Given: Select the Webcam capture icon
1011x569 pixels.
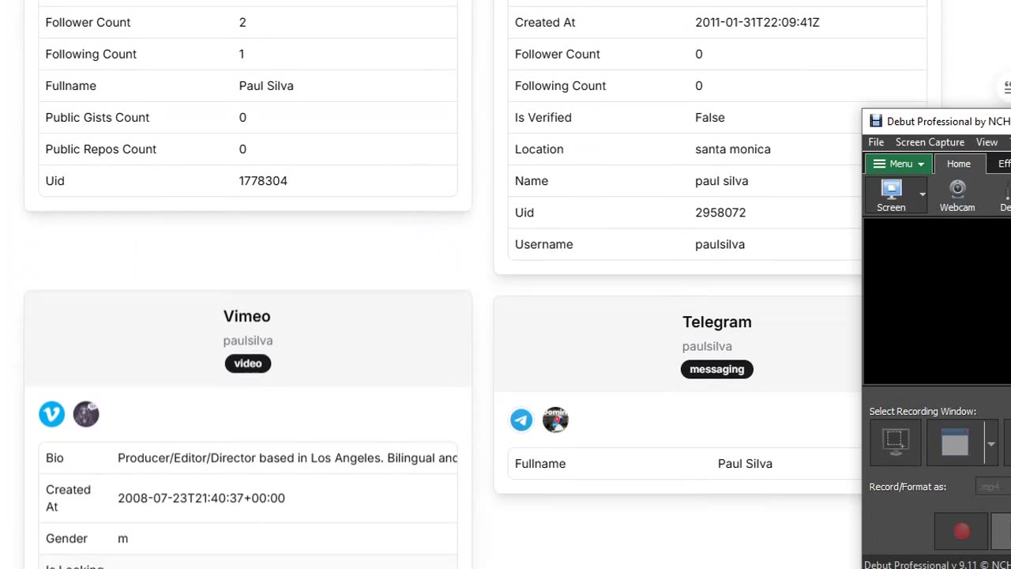Looking at the screenshot, I should [x=957, y=195].
